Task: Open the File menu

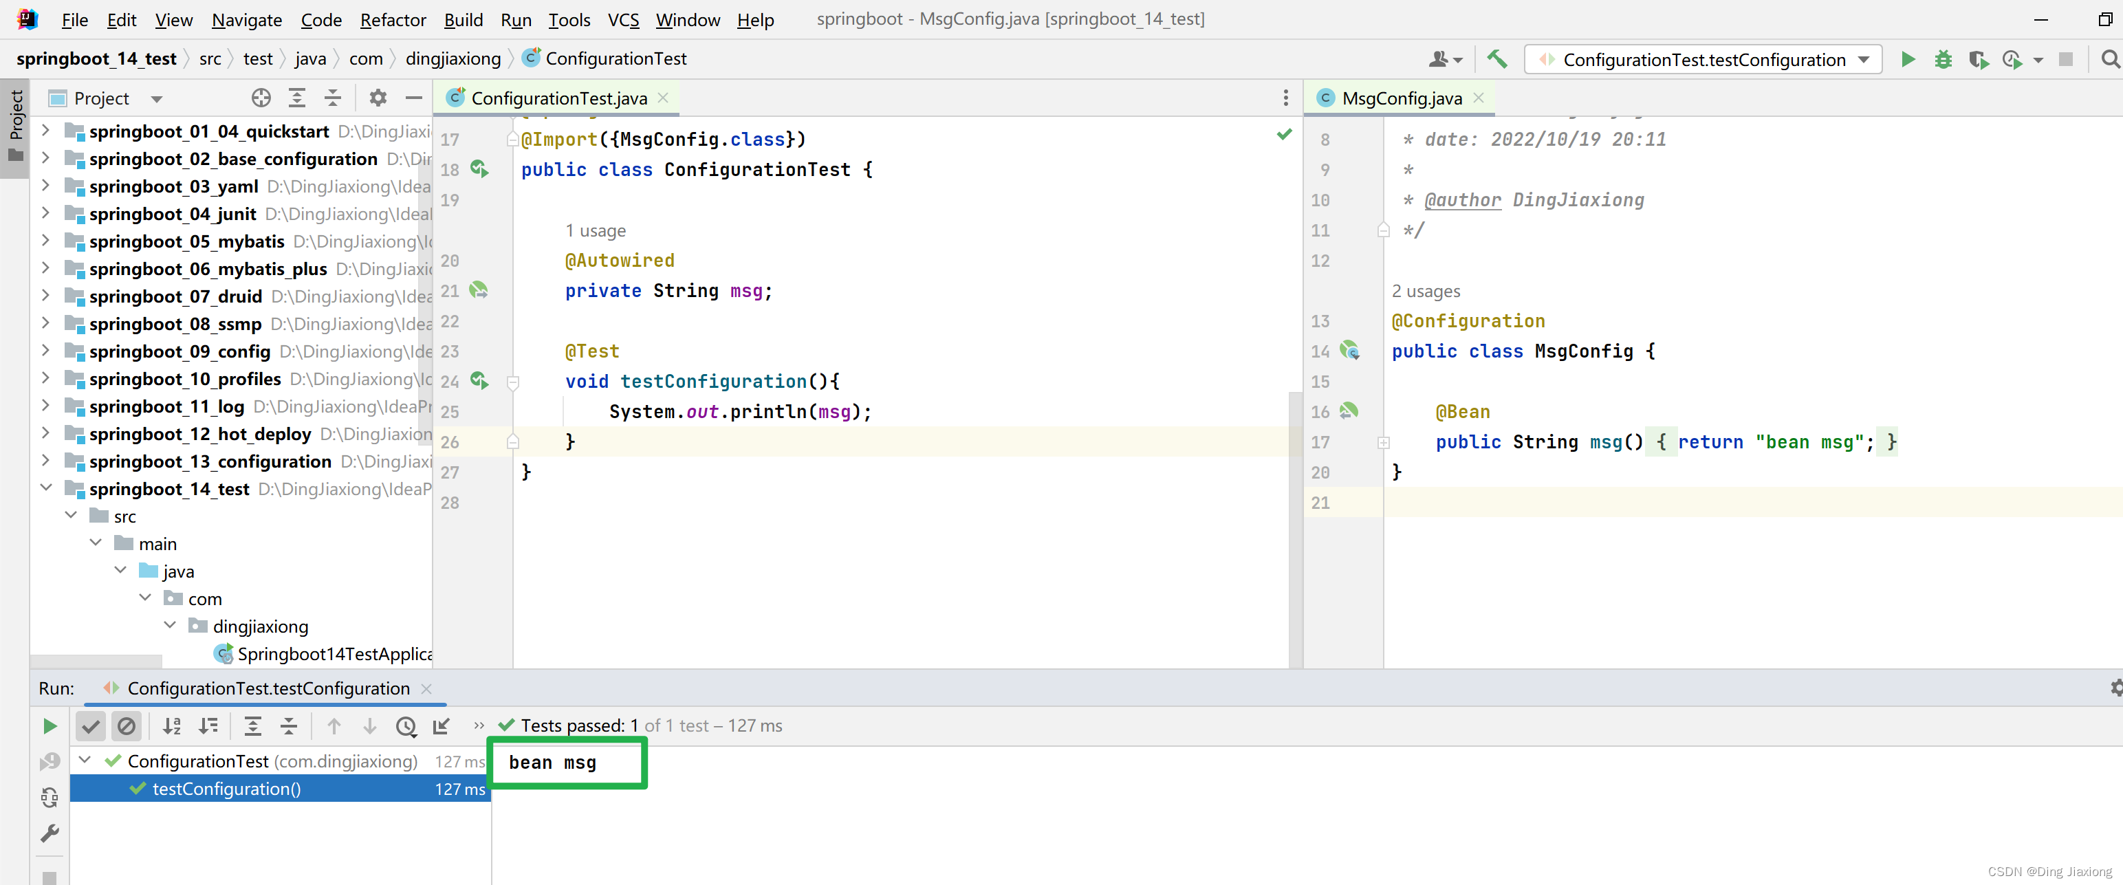Action: [74, 20]
